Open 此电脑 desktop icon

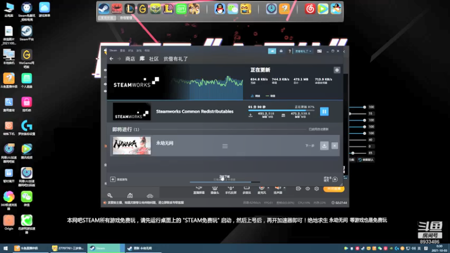(8, 10)
